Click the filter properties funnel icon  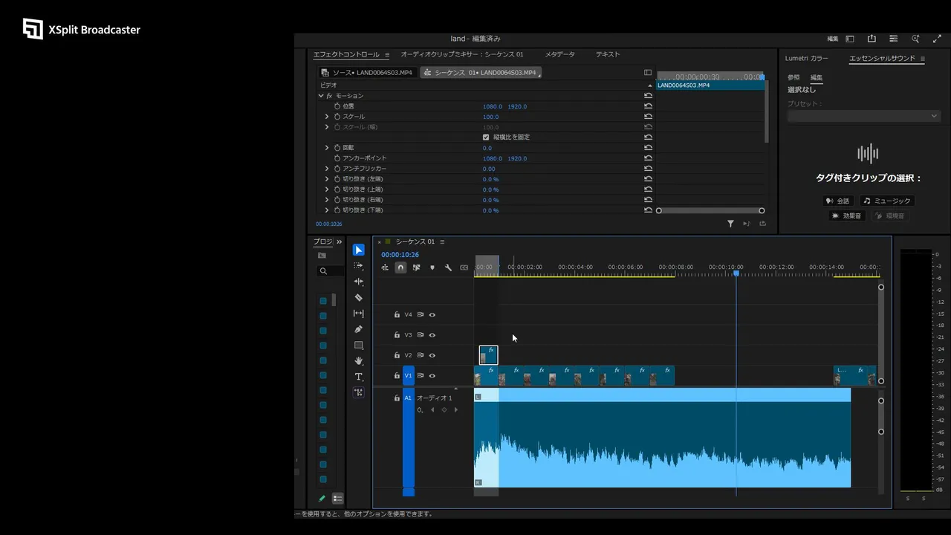(x=730, y=224)
